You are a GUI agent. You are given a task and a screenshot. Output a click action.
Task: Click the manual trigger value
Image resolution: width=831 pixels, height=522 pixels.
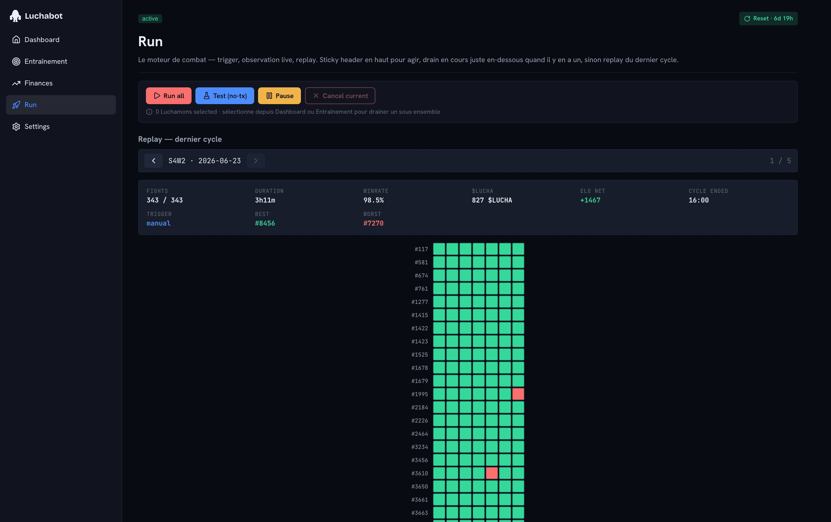click(159, 223)
